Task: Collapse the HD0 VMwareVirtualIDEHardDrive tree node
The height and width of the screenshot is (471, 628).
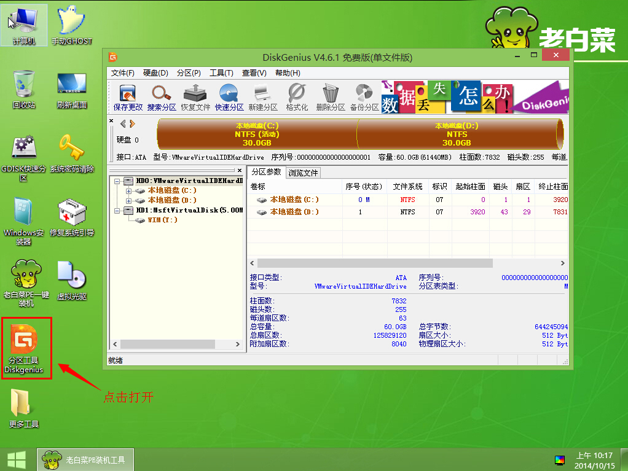Action: [x=117, y=181]
